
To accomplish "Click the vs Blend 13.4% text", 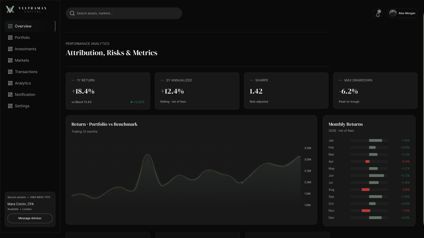I will coord(82,102).
